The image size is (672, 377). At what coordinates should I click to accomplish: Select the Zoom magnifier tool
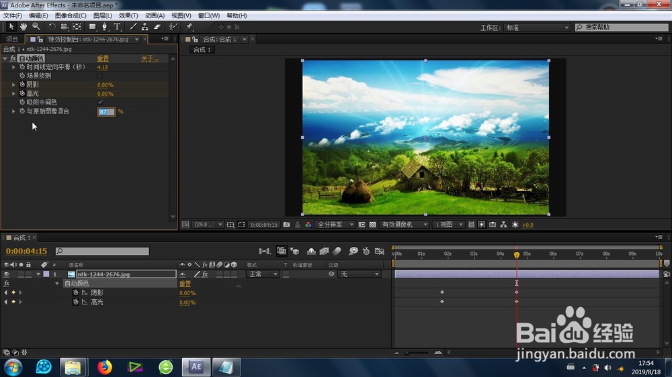point(36,27)
